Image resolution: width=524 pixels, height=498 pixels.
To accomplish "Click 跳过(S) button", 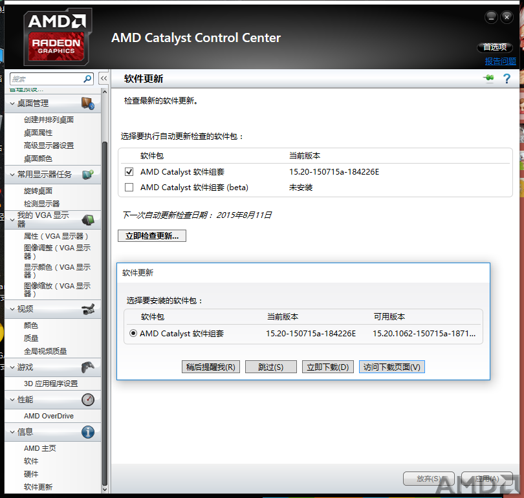I will pos(271,367).
